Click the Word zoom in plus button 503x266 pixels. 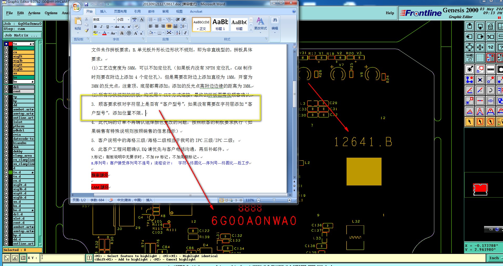coord(289,200)
